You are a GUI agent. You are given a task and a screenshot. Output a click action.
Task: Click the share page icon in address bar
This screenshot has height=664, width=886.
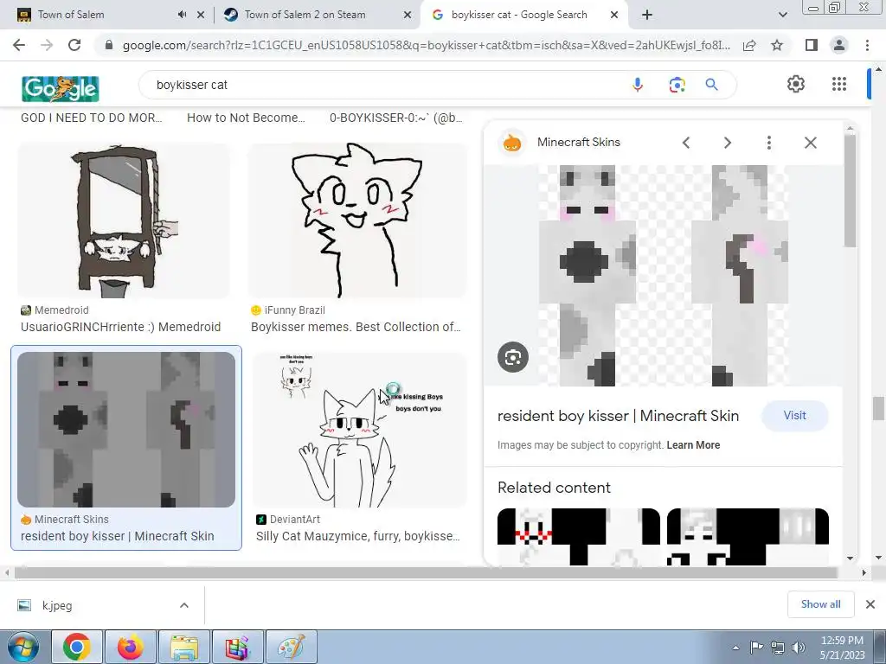pos(749,45)
